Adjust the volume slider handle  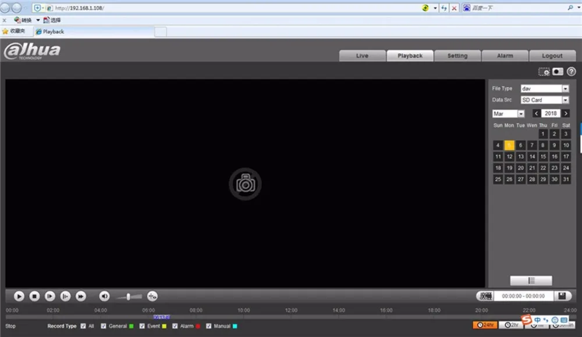[129, 296]
